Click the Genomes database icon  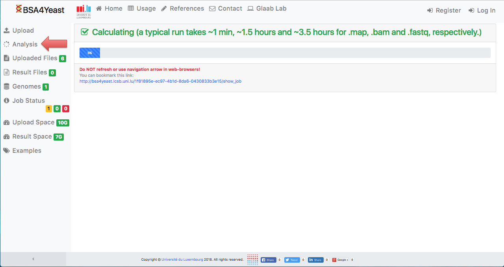coord(6,87)
